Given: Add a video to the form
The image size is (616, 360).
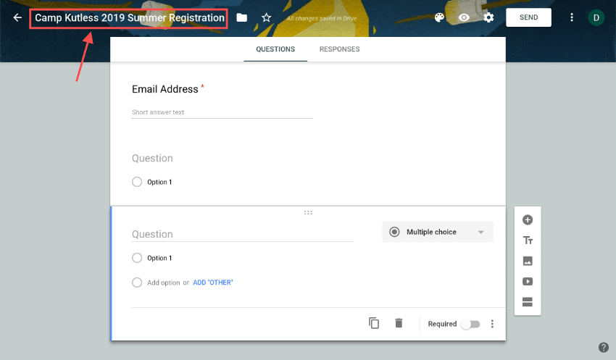Looking at the screenshot, I should pyautogui.click(x=528, y=282).
